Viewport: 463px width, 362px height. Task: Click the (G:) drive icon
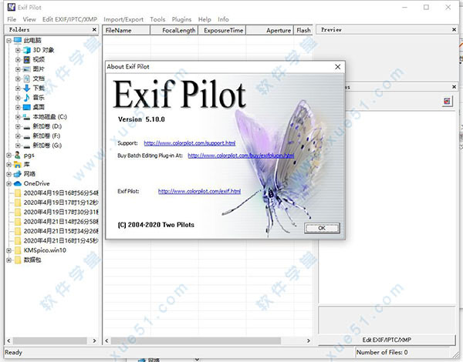[27, 146]
